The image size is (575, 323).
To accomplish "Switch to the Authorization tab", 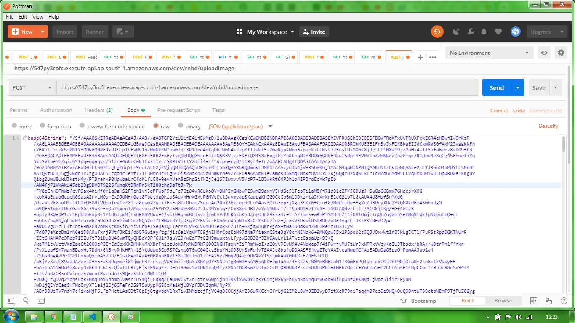I will coord(56,110).
